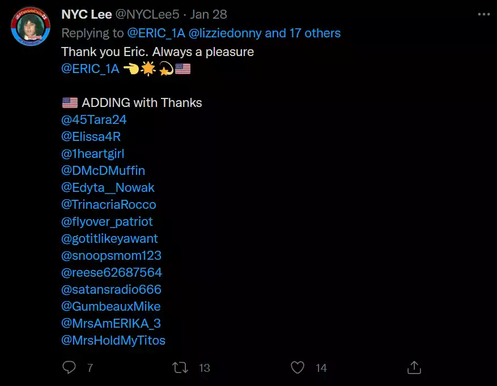This screenshot has width=497, height=386.
Task: Click the @satansradio666 mention
Action: 111,290
